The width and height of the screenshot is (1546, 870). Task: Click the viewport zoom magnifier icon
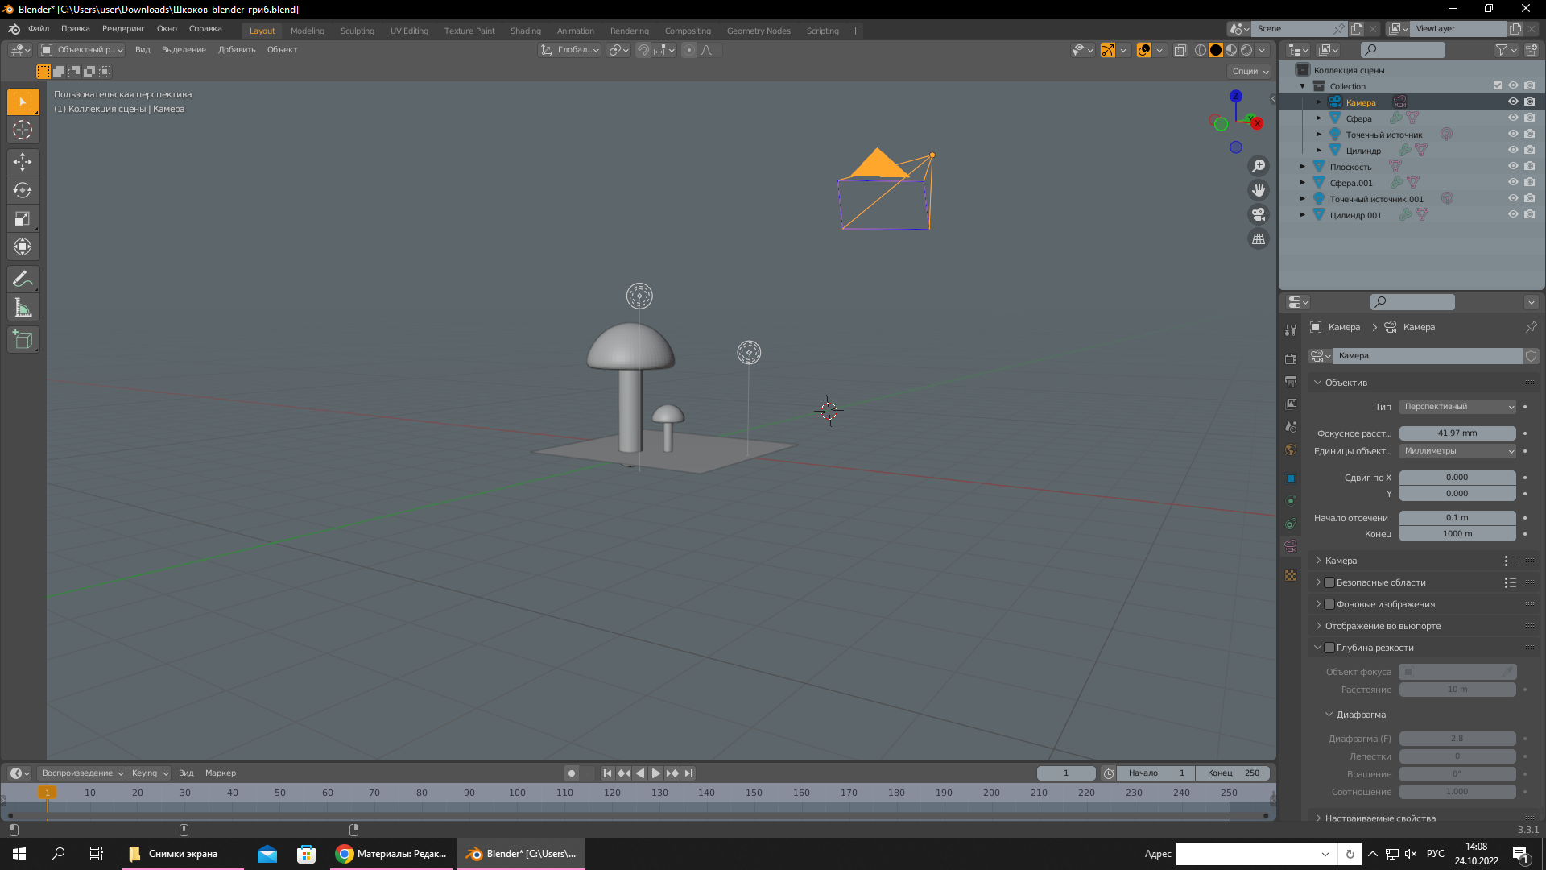(x=1258, y=166)
